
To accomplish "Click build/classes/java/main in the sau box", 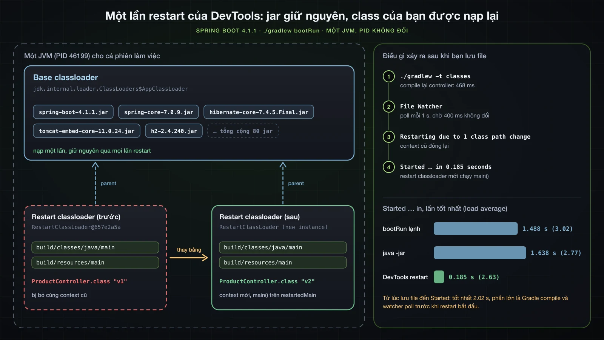I will 283,247.
